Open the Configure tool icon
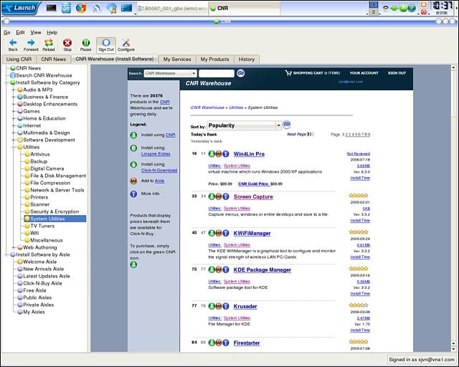459x367 pixels. (x=126, y=43)
